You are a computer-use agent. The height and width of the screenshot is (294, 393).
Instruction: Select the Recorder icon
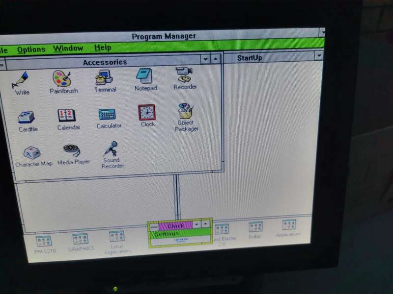click(x=184, y=74)
